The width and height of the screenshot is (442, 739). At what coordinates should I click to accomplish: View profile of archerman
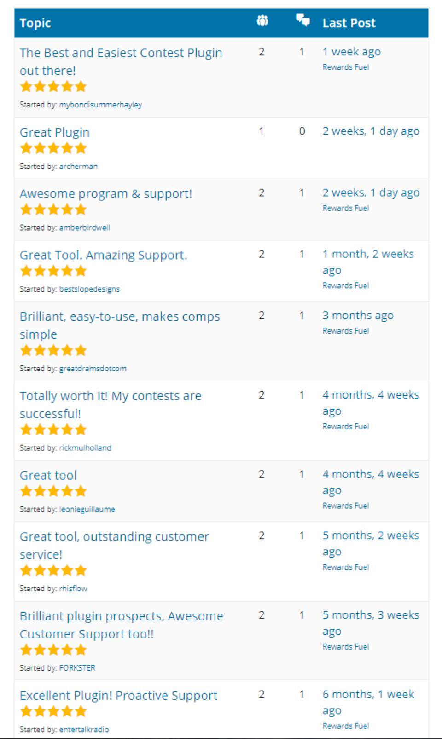pos(78,166)
